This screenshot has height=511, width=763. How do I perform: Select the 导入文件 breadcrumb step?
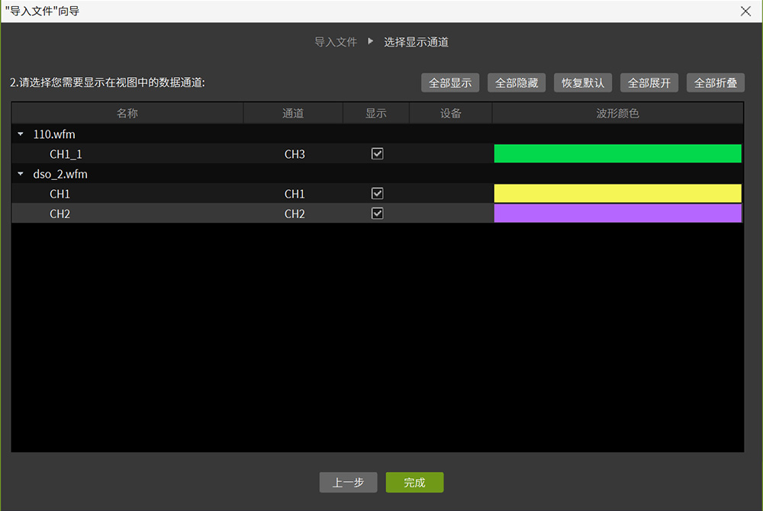point(336,42)
